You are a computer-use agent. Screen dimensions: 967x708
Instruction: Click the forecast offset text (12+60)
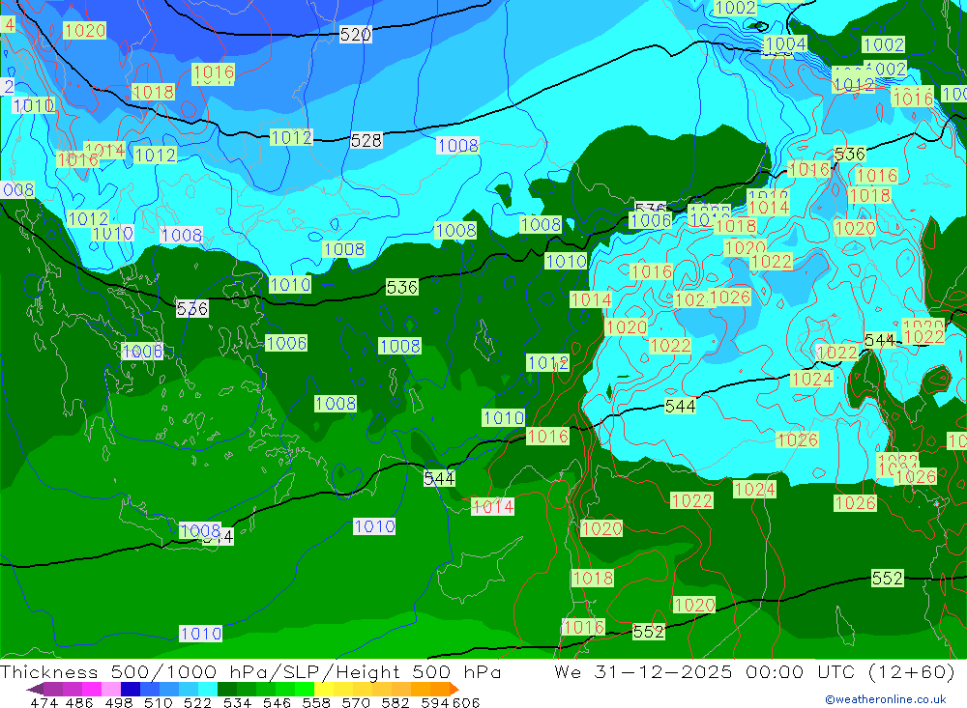(911, 671)
